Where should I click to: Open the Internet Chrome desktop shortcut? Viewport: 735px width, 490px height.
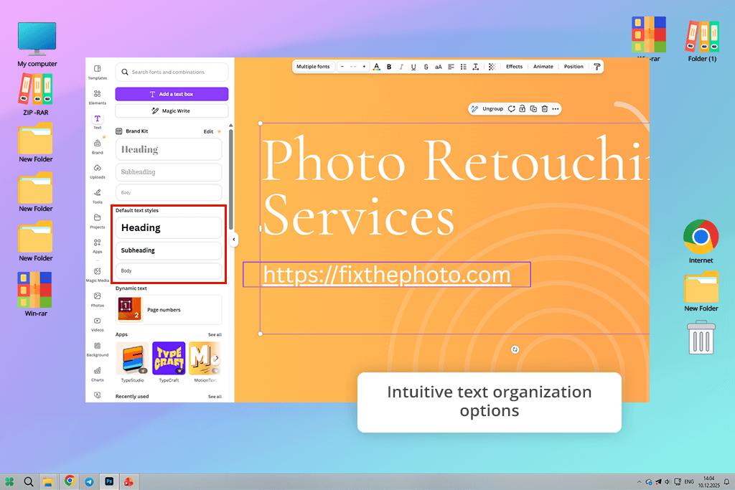coord(701,241)
